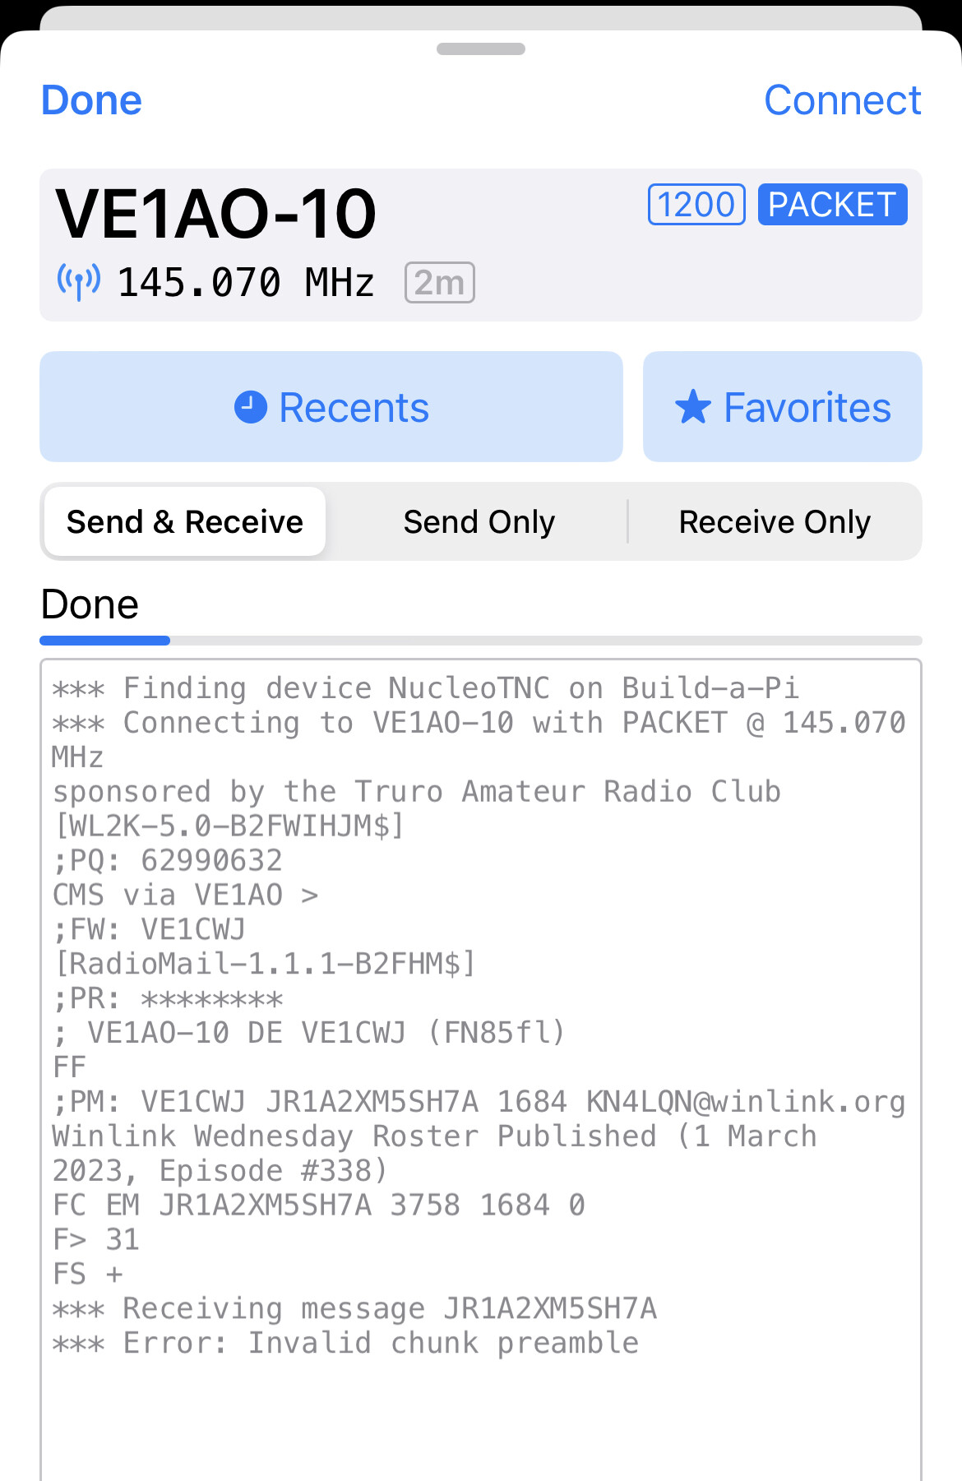Screen dimensions: 962x1481
Task: Tap the VE1AO-10 callsign header
Action: pos(216,214)
